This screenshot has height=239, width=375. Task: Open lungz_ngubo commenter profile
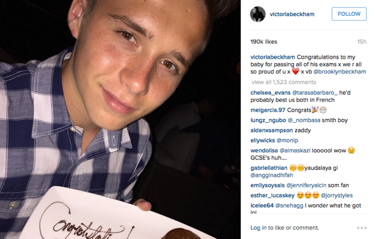268,120
